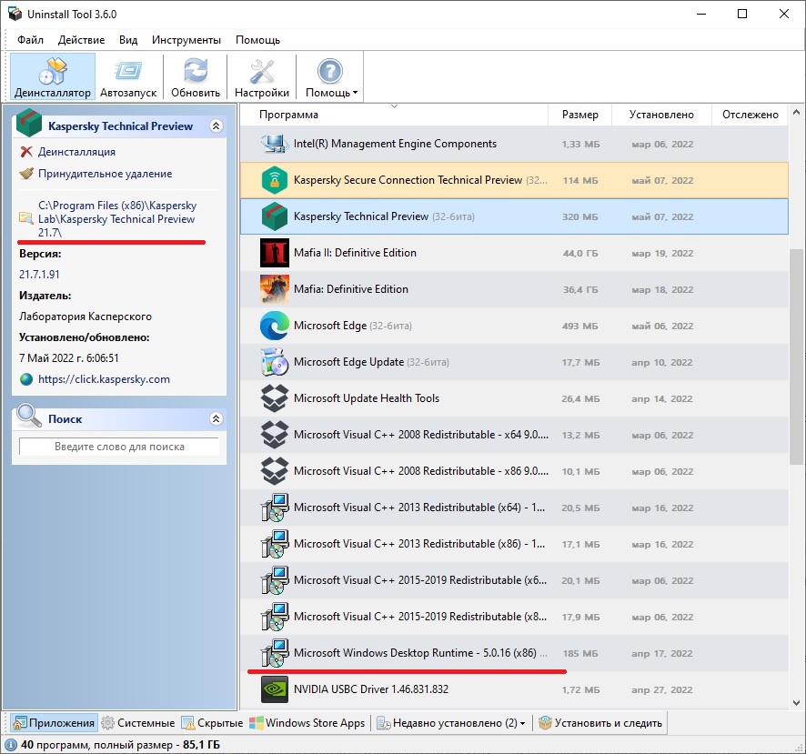Click the info icon in status bar

pyautogui.click(x=10, y=745)
